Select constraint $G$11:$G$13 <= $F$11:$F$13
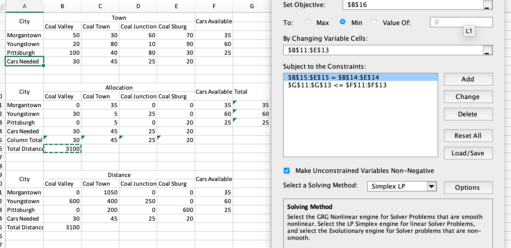 tap(361, 85)
